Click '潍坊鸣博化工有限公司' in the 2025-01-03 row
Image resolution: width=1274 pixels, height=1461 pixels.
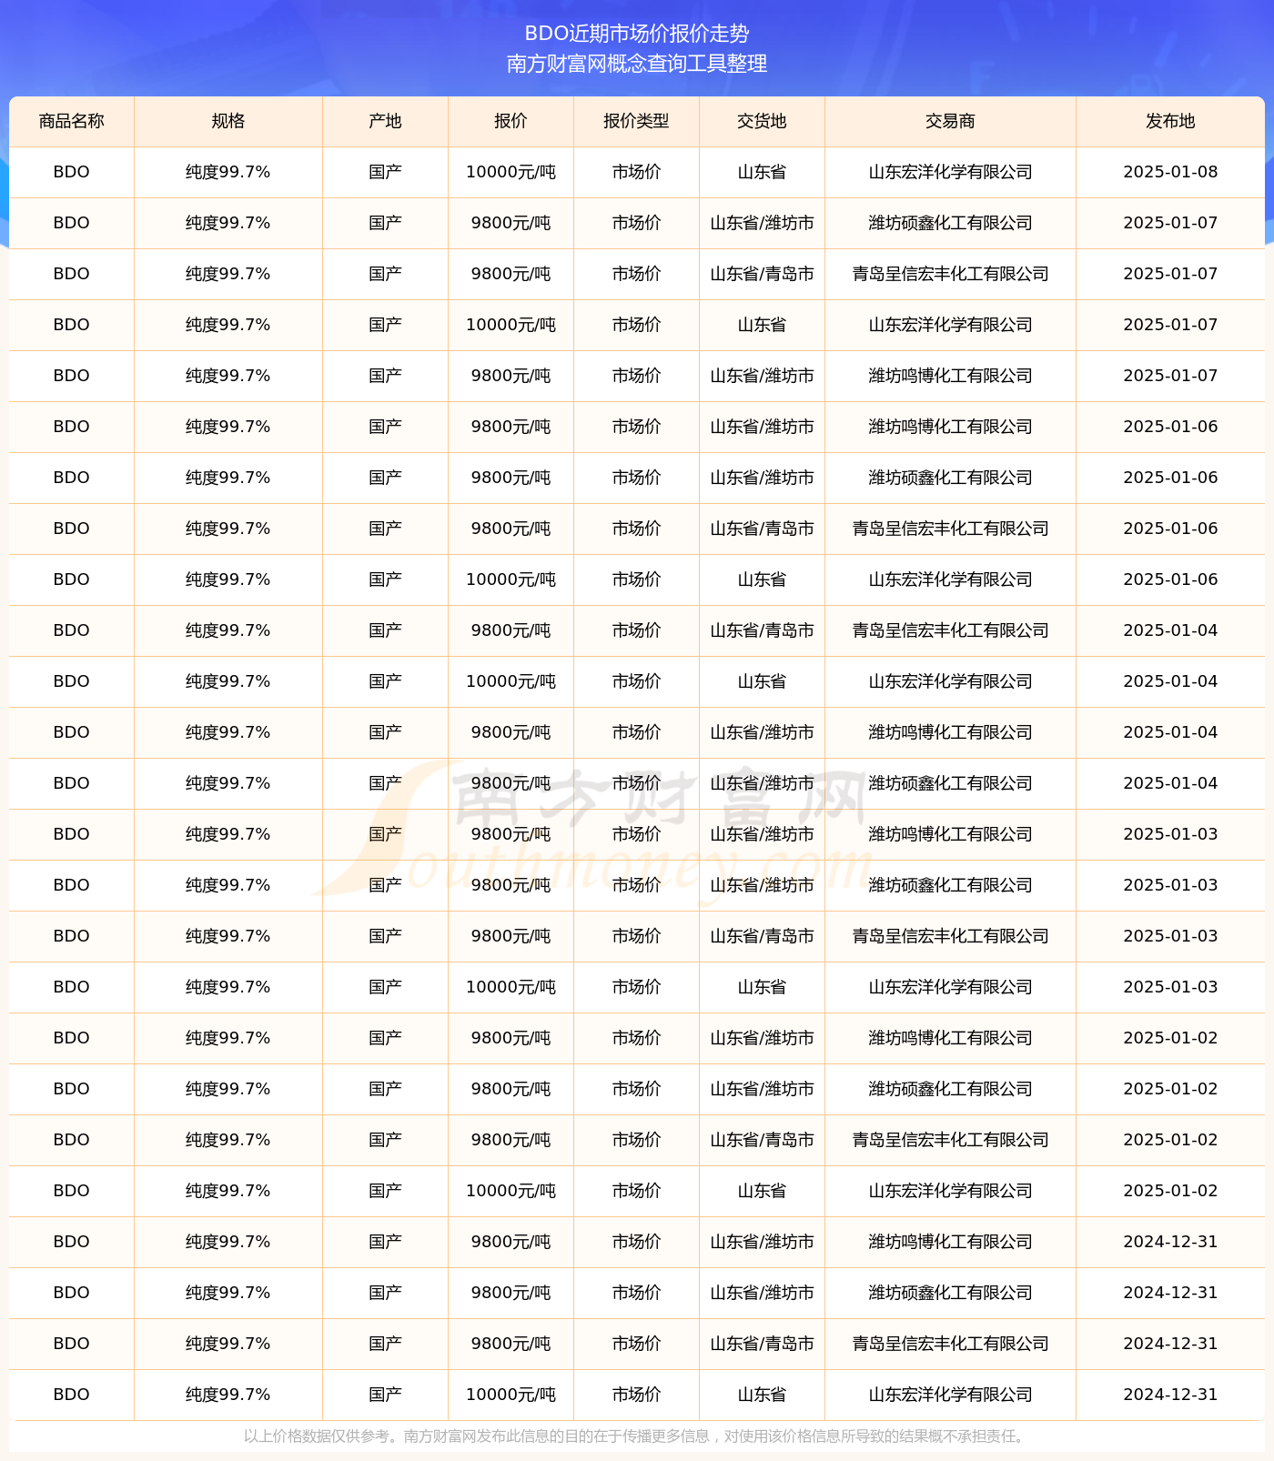point(950,834)
